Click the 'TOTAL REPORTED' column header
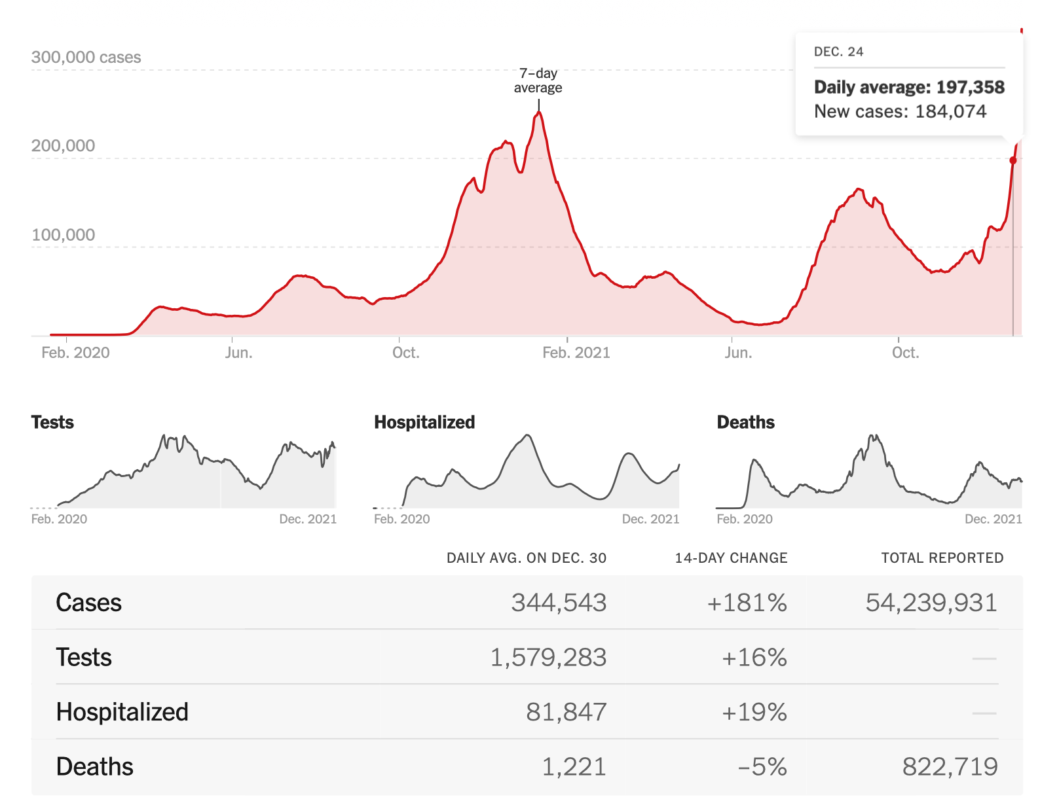This screenshot has width=1040, height=801. coord(942,558)
